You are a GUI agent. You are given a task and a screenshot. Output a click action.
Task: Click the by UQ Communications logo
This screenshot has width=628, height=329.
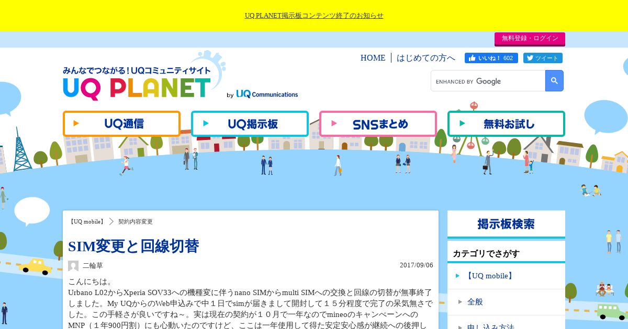(x=262, y=95)
